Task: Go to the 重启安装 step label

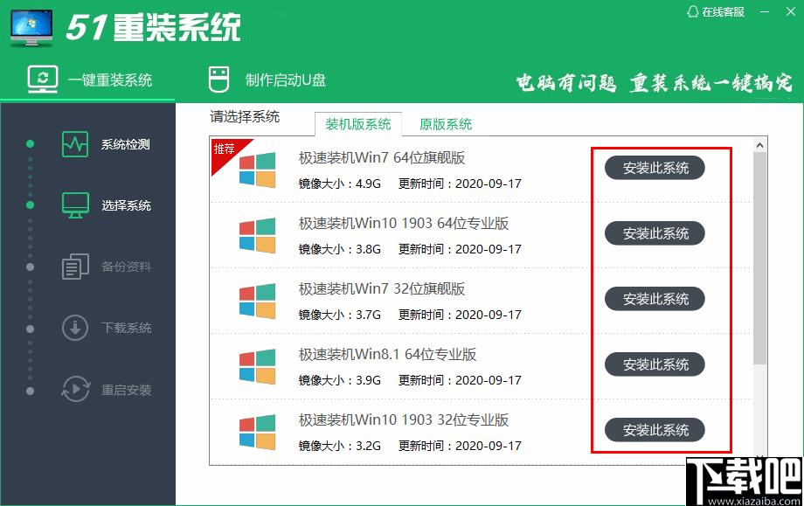Action: [x=126, y=390]
